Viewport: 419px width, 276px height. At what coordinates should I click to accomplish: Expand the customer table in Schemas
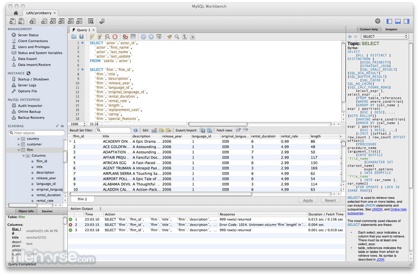pyautogui.click(x=19, y=144)
